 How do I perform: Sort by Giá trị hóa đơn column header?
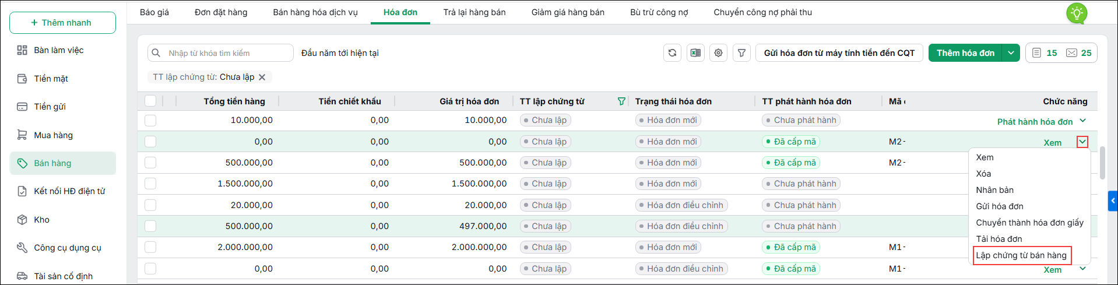(469, 101)
